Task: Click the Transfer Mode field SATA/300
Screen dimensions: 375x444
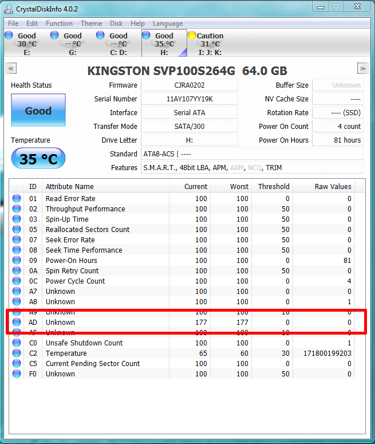Action: (x=190, y=126)
